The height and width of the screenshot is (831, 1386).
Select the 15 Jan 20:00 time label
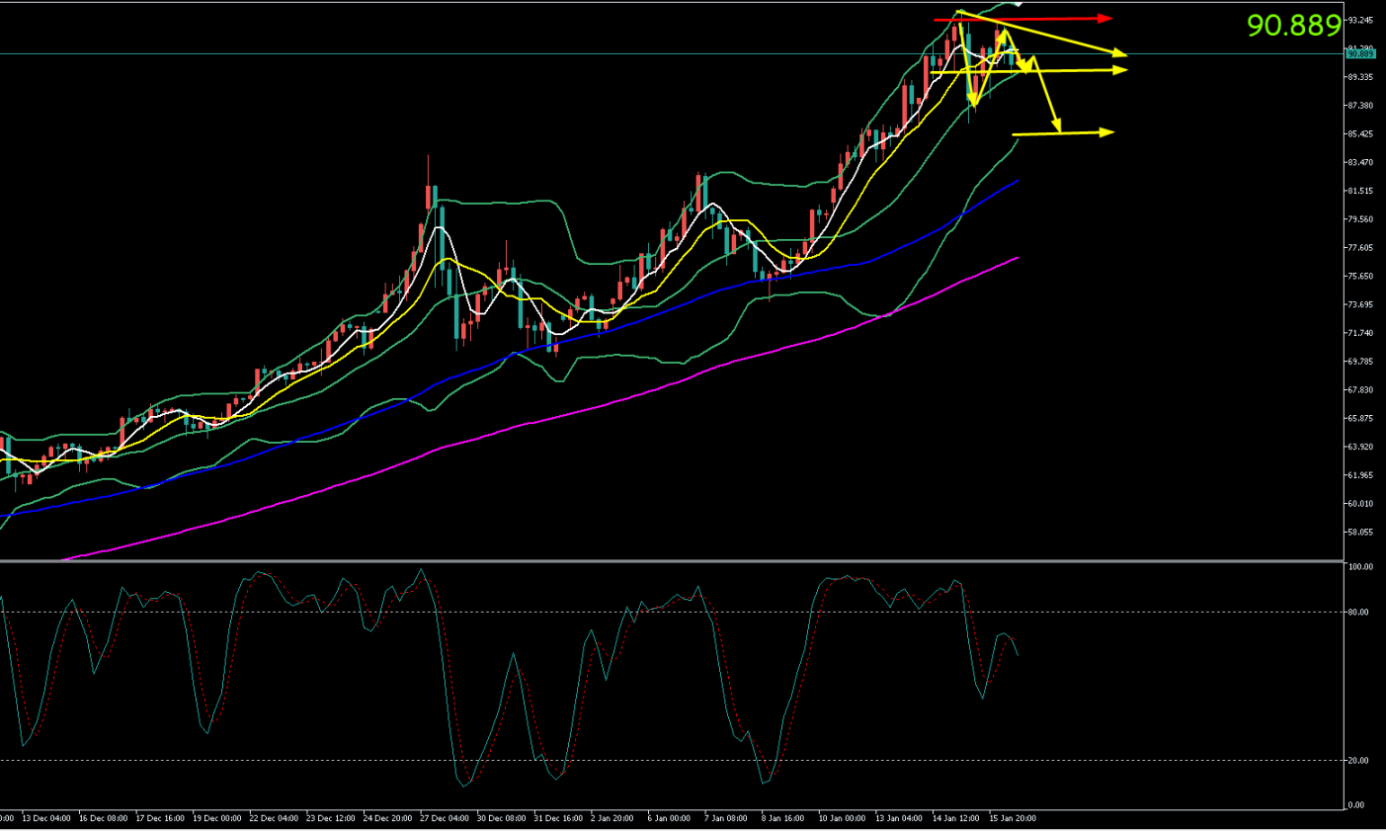click(x=1013, y=818)
